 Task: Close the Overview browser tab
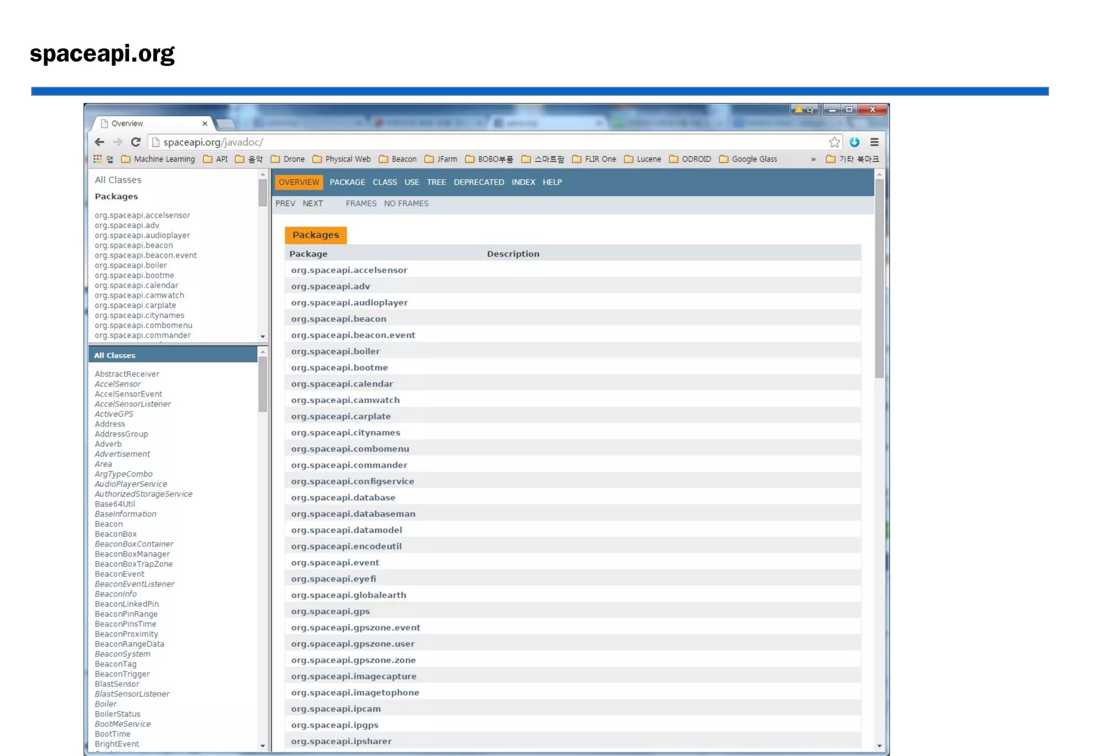coord(204,124)
